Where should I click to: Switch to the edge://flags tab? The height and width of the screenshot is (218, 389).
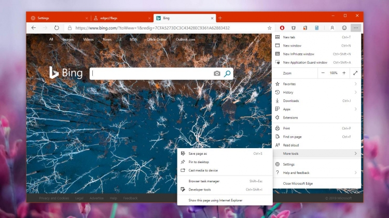coord(121,18)
